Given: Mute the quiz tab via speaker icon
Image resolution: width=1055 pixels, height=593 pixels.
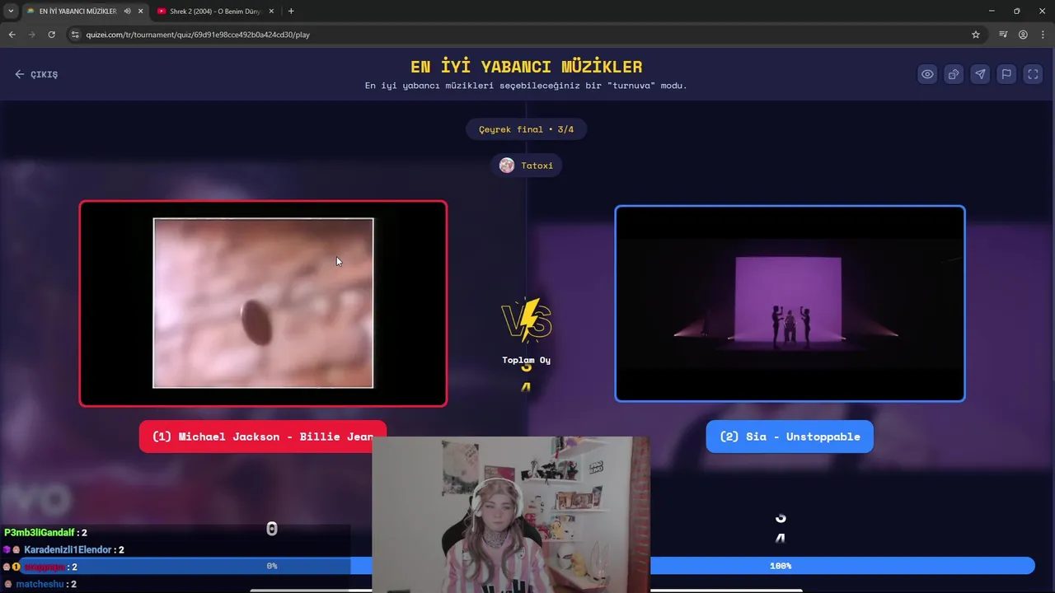Looking at the screenshot, I should [127, 12].
